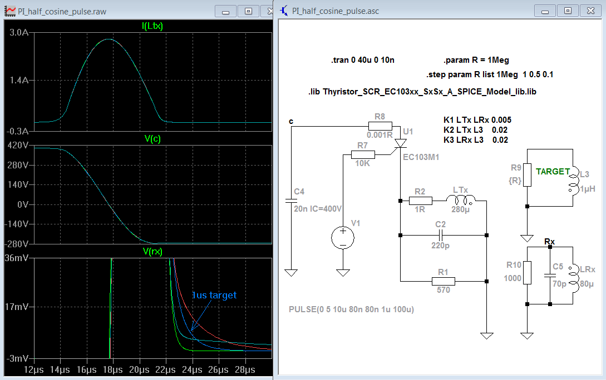The height and width of the screenshot is (380, 606).
Task: Select the LTx inductor symbol
Action: (x=461, y=200)
